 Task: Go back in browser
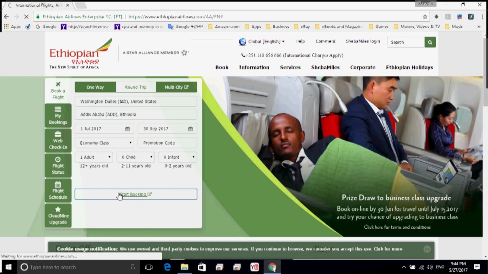[6, 17]
